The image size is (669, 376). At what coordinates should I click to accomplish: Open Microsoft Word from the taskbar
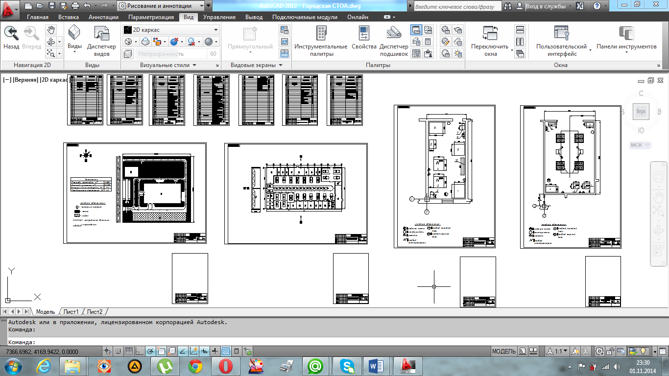click(x=377, y=366)
